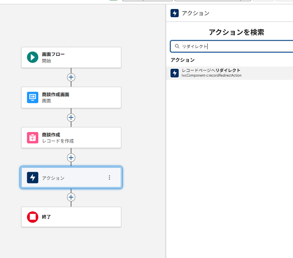Select the lightning icon on the アクション node
293x258 pixels.
33,177
